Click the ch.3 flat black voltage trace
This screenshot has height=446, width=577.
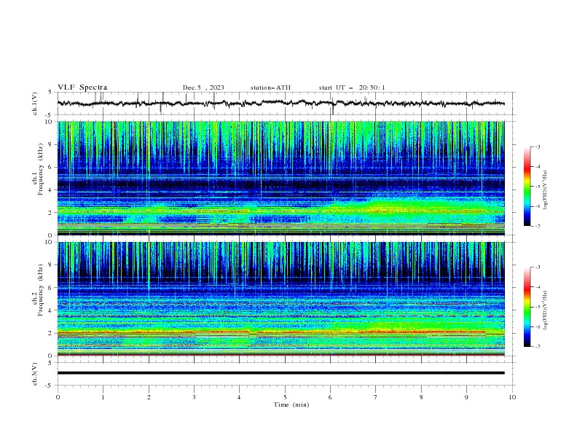[x=280, y=373]
